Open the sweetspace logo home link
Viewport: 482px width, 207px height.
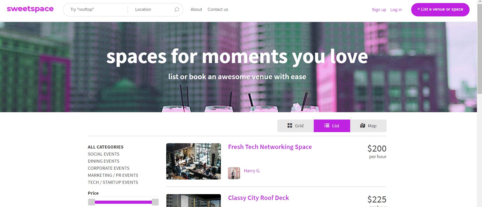[30, 9]
